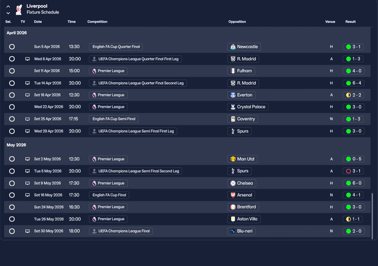
Task: Click the fixture list vertical scrollbar
Action: coord(372,216)
